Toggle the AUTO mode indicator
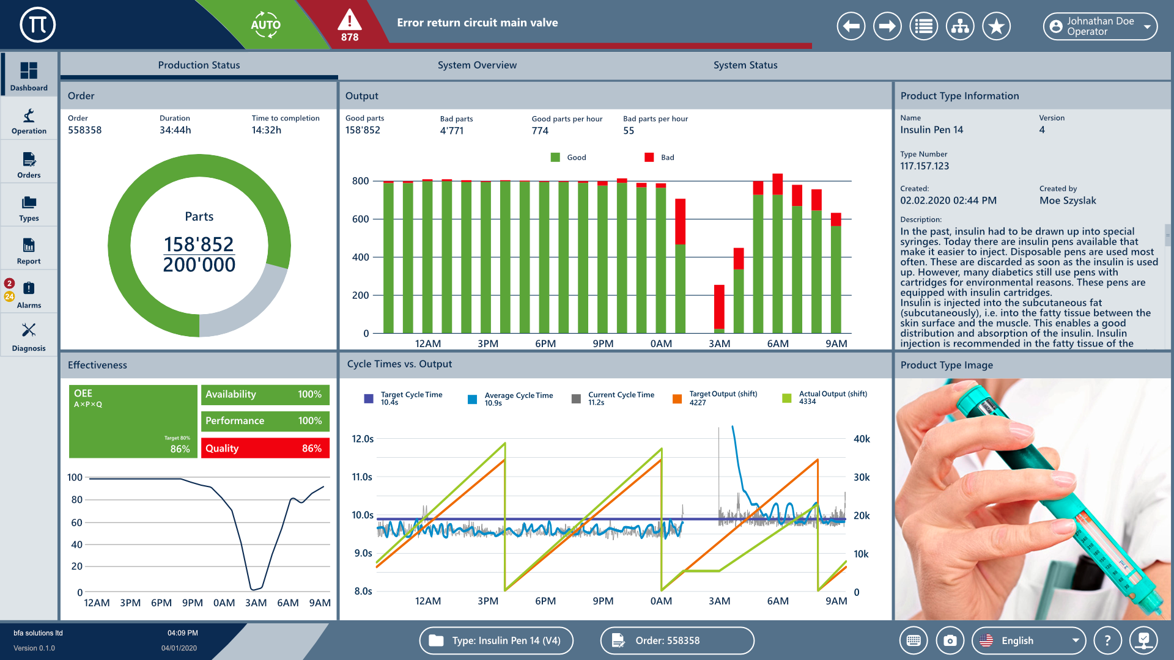 tap(265, 25)
